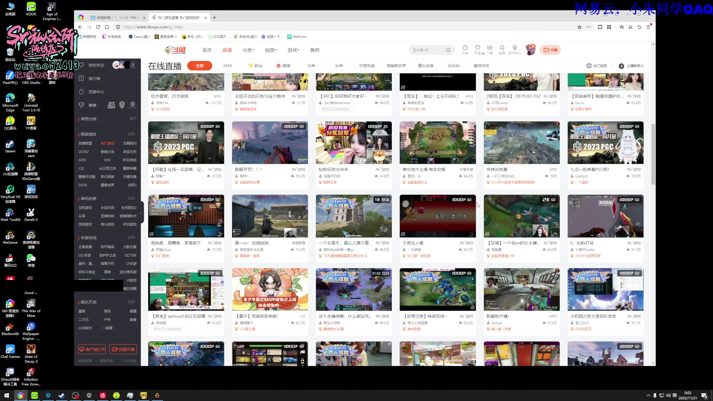Image resolution: width=713 pixels, height=401 pixels.
Task: Open a new browser tab
Action: click(214, 17)
